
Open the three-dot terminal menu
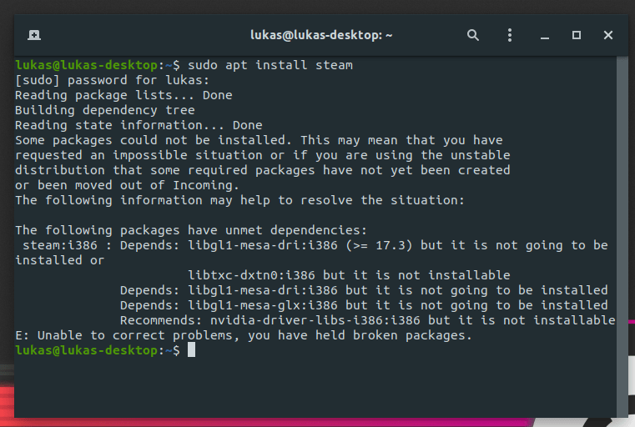pos(510,35)
